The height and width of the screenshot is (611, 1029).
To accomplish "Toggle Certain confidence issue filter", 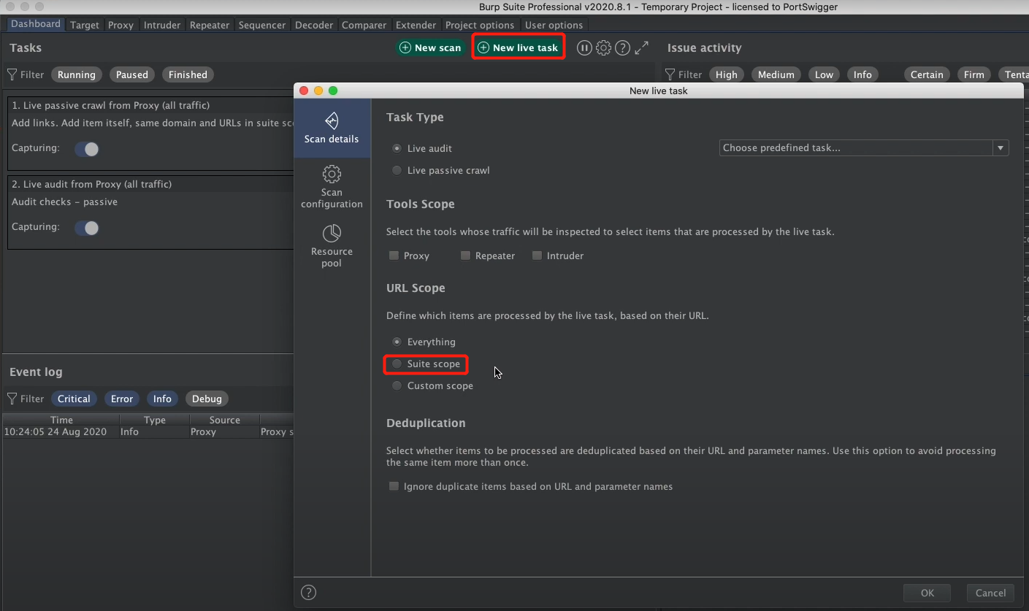I will point(927,74).
